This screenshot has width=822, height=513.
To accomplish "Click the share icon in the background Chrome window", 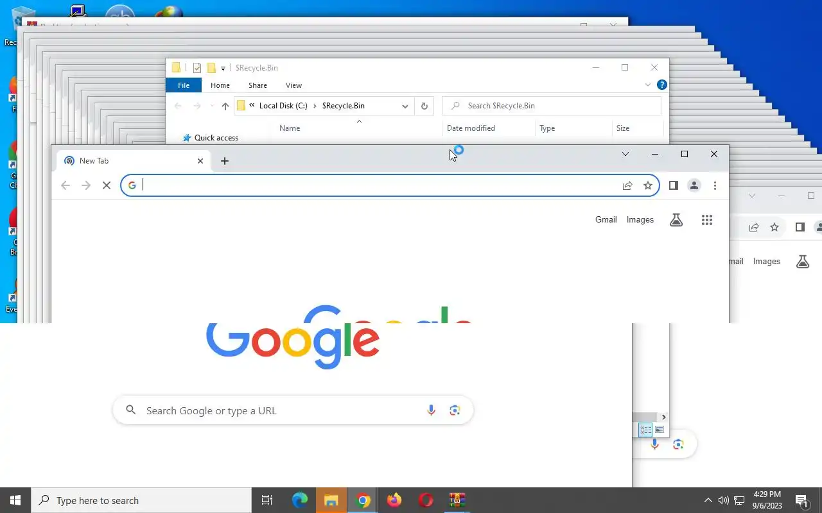I will (x=754, y=227).
